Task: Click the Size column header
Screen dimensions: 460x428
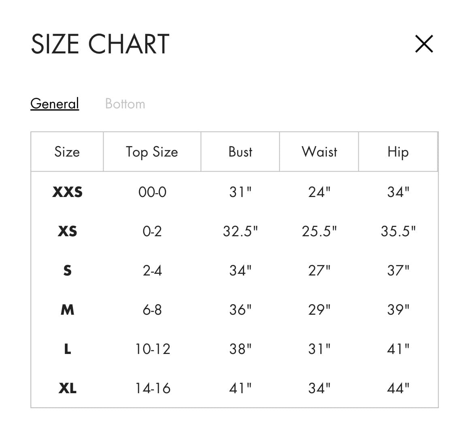Action: [x=67, y=152]
